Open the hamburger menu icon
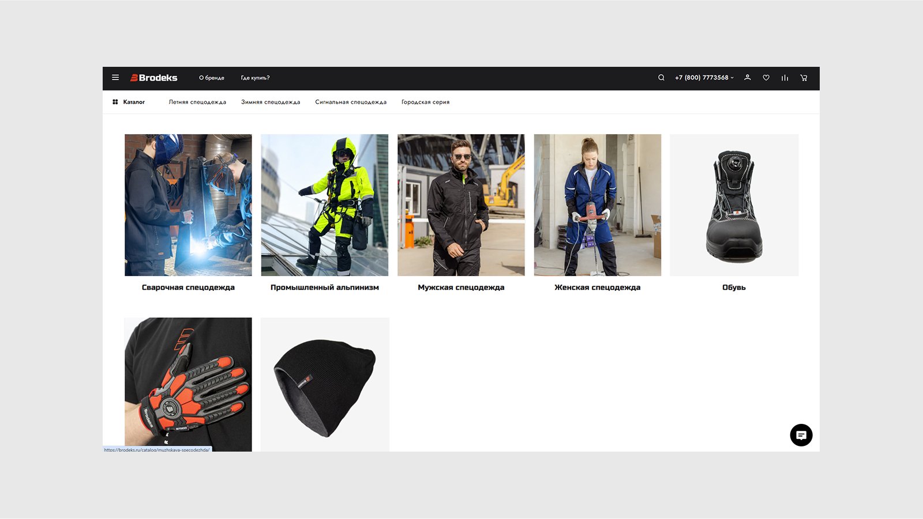 point(115,78)
